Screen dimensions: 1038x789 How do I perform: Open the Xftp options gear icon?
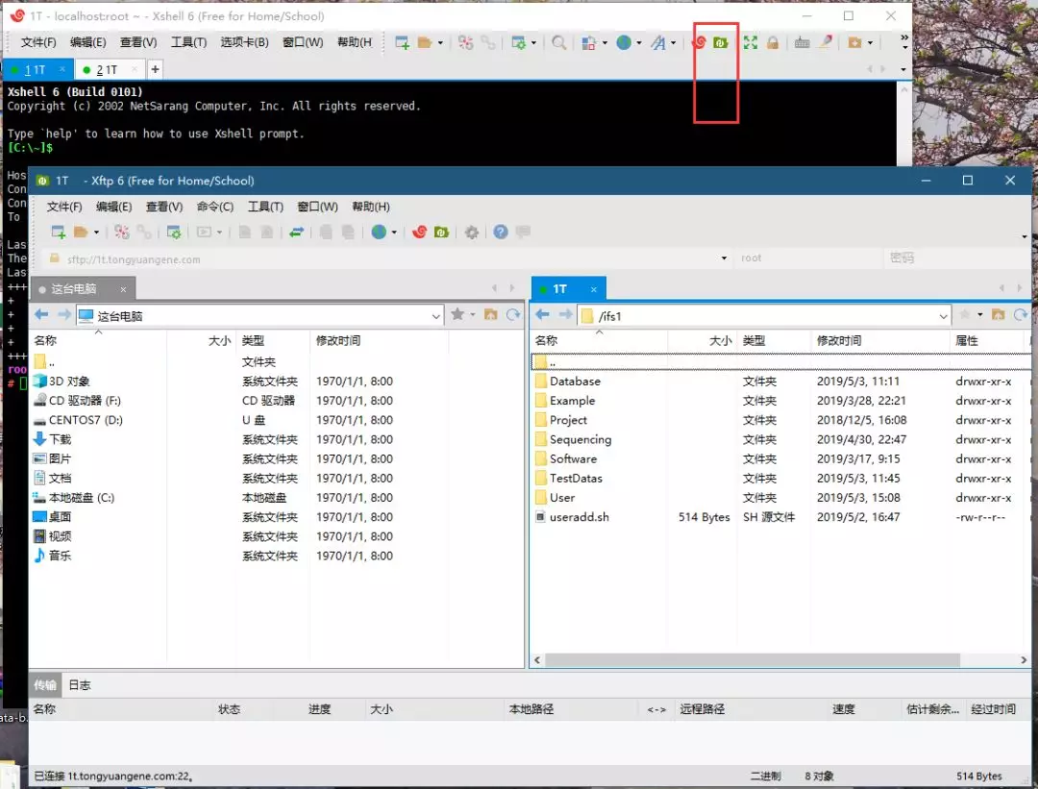(471, 232)
